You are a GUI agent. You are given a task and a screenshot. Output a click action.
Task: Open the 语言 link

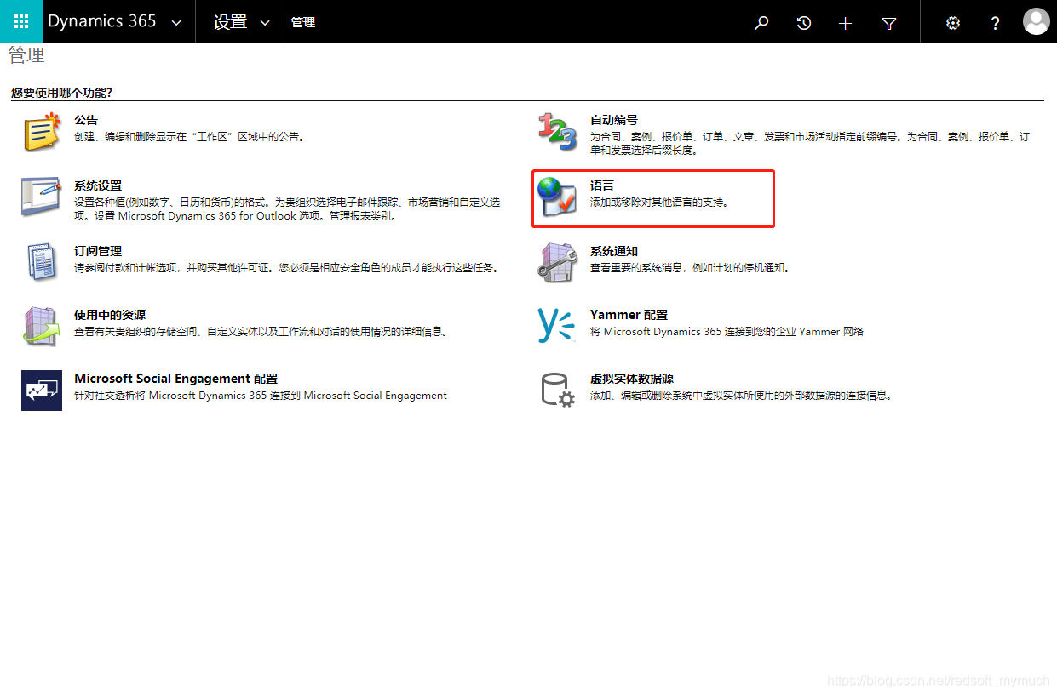coord(602,185)
